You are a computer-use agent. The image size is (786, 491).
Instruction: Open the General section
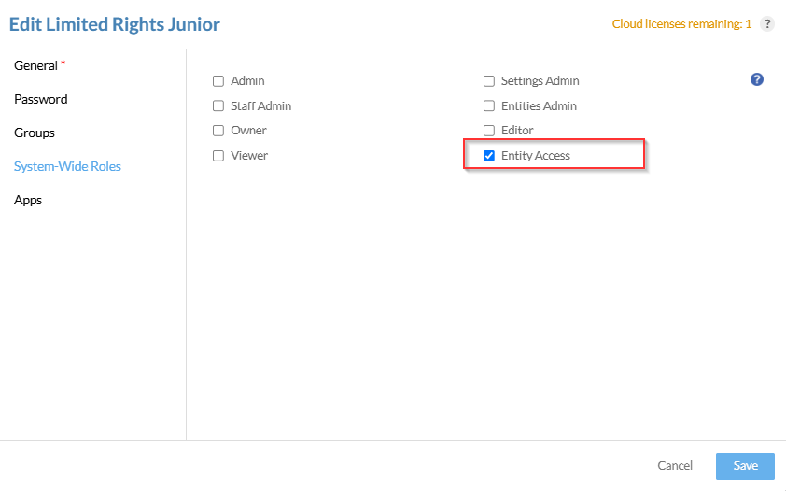[x=35, y=65]
